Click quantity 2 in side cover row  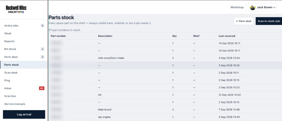point(173,58)
